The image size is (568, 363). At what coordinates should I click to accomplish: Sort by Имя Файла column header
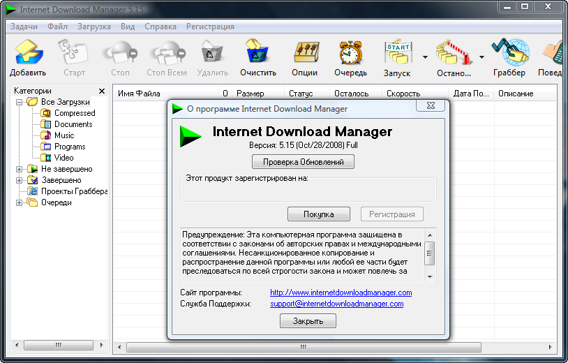pyautogui.click(x=165, y=94)
